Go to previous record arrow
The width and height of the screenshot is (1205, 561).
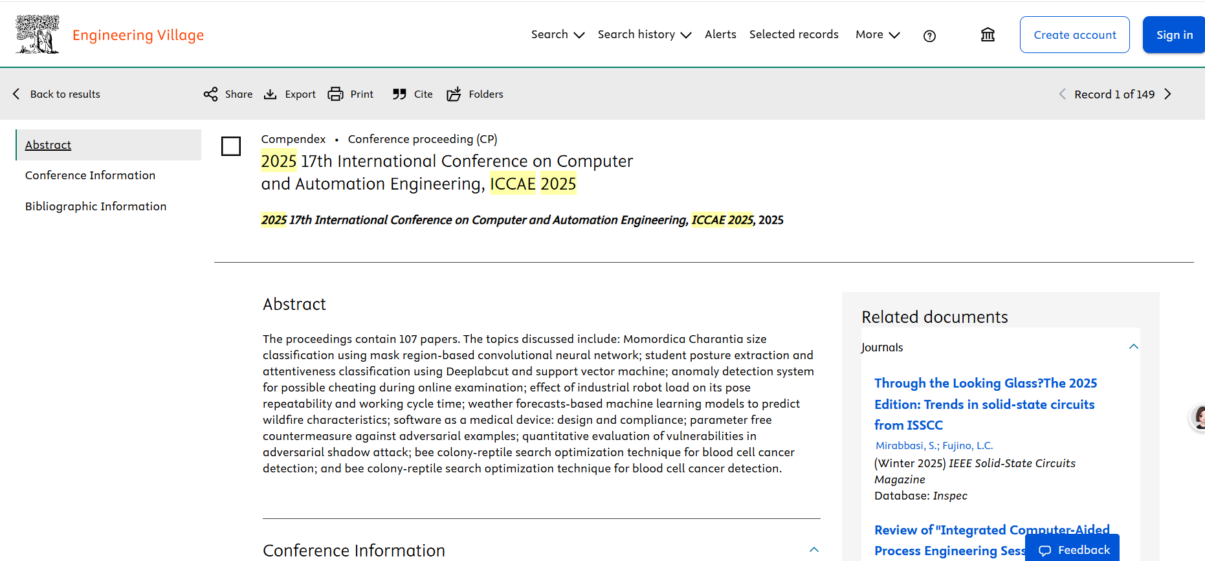(1062, 94)
